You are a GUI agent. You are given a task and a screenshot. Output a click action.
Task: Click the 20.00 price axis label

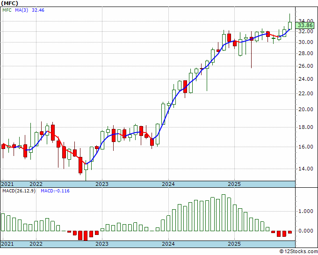(x=305, y=109)
